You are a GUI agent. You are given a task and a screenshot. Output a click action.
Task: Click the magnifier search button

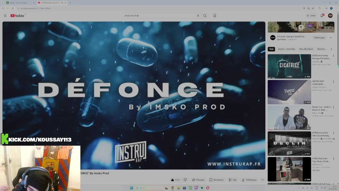[x=205, y=16]
